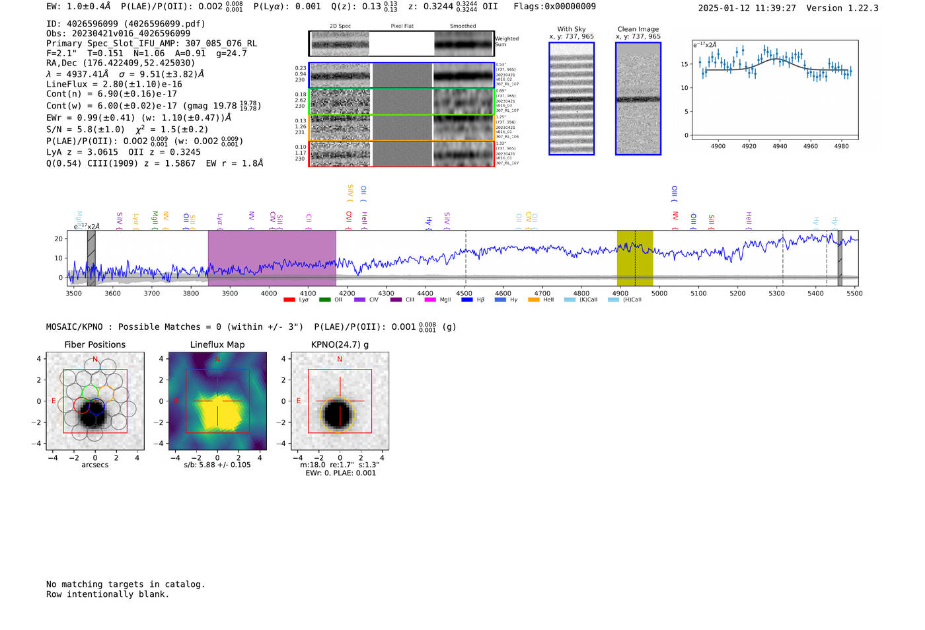This screenshot has width=925, height=630.
Task: Click 'No matching targets in catalog.'
Action: (x=126, y=584)
